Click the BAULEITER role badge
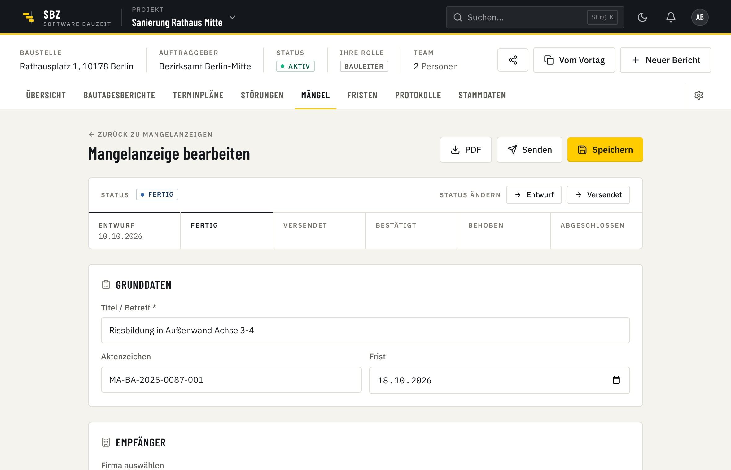 [364, 66]
